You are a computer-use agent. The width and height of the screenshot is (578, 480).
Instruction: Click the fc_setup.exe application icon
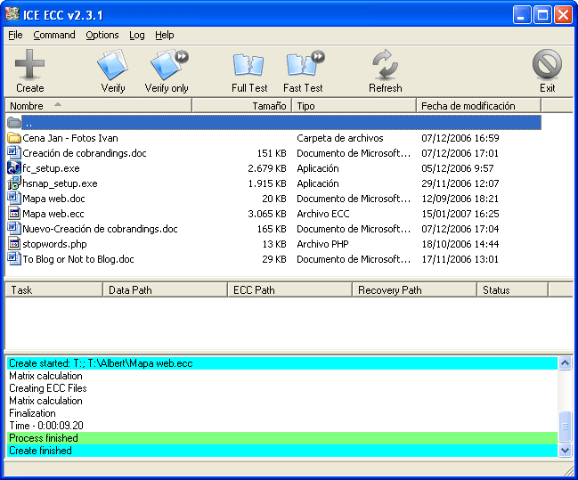tap(13, 167)
